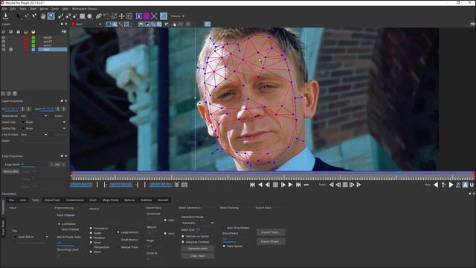Open the File menu

[x=4, y=9]
